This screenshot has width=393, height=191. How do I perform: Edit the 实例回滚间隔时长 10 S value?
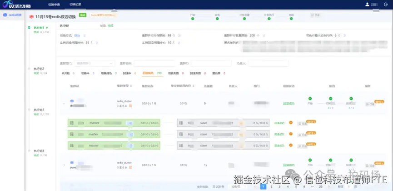179,43
